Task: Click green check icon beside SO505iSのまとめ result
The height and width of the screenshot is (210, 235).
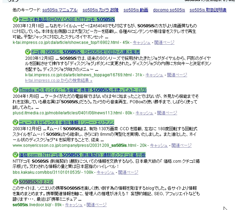Action: click(15, 182)
